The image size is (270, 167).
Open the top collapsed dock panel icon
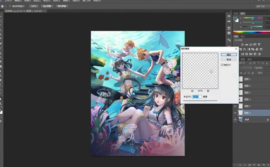[x=229, y=16]
